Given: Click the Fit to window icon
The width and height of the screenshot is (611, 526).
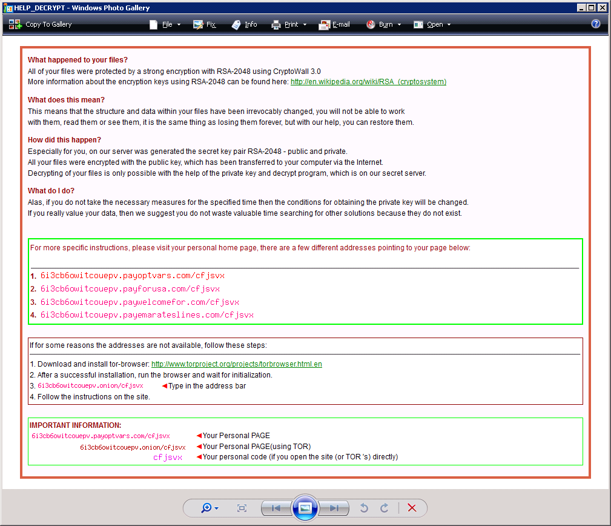Looking at the screenshot, I should click(x=242, y=508).
